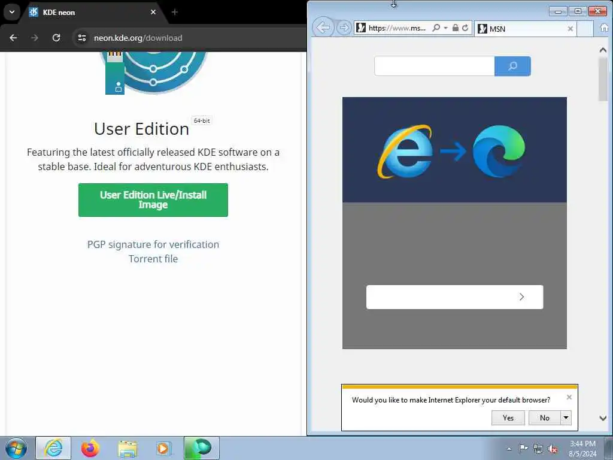The width and height of the screenshot is (613, 460).
Task: Add a new tab in Chrome
Action: pos(174,12)
